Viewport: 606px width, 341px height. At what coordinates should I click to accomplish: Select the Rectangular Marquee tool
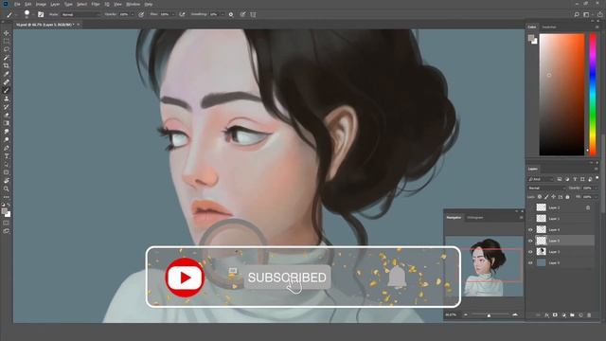7,42
